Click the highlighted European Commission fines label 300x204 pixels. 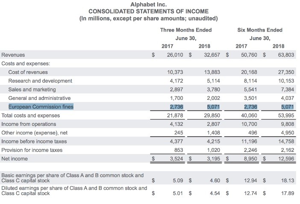(x=41, y=107)
